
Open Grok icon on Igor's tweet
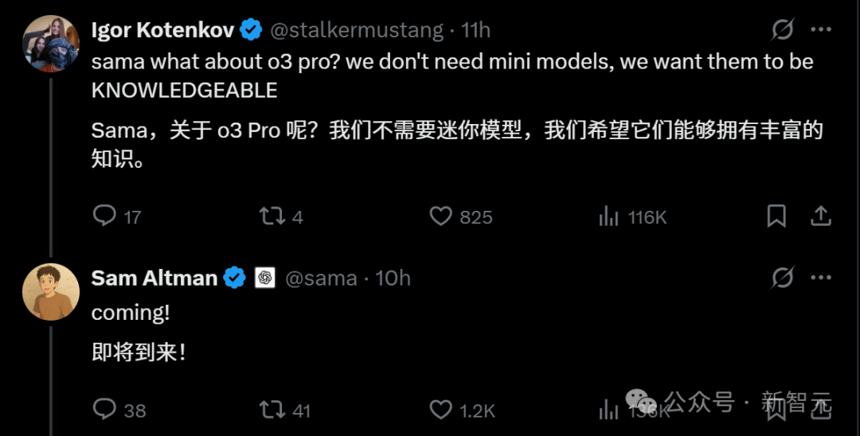(x=783, y=30)
